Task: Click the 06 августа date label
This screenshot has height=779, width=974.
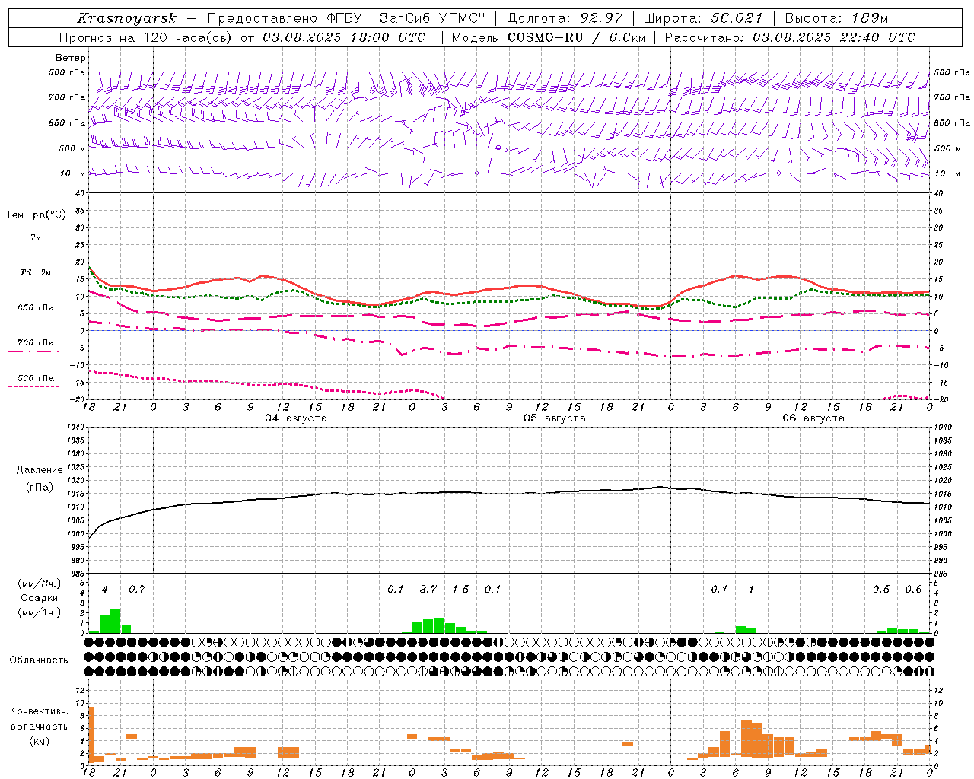Action: [813, 418]
